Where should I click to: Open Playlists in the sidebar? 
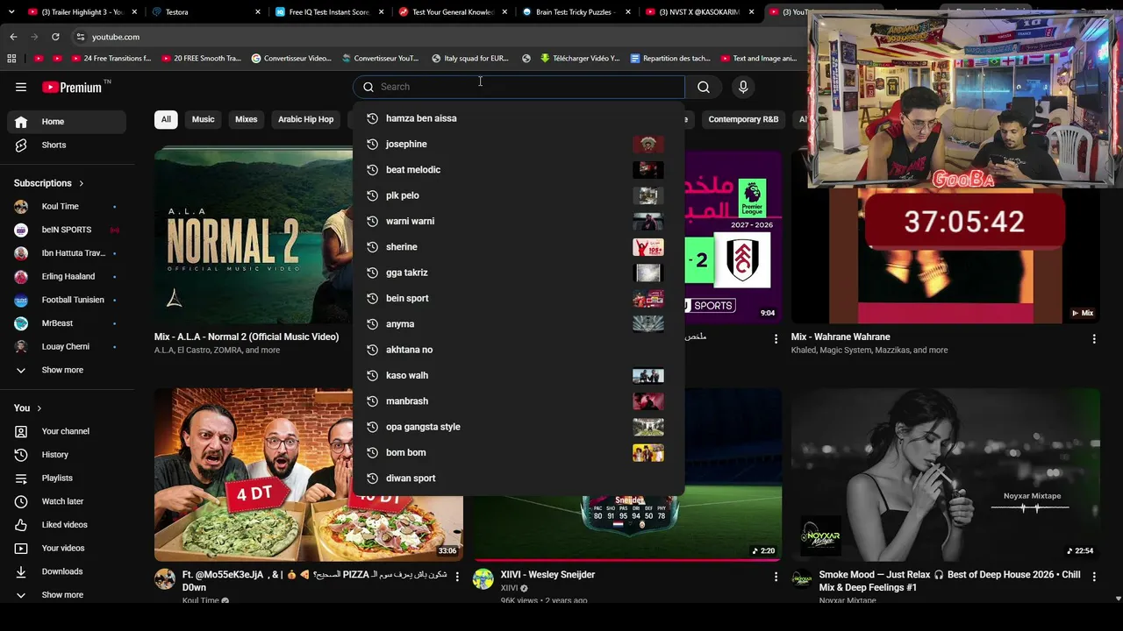(66, 479)
